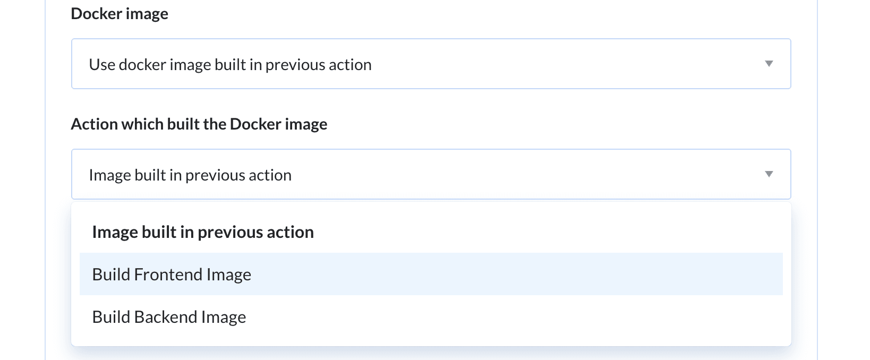
Task: Select the header entry in the open action list
Action: [x=203, y=232]
